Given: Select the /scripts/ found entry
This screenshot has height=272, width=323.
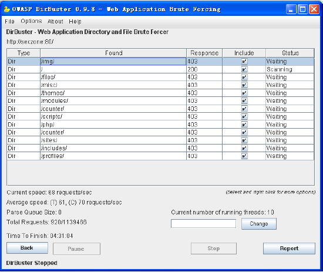Looking at the screenshot, I should (113, 117).
